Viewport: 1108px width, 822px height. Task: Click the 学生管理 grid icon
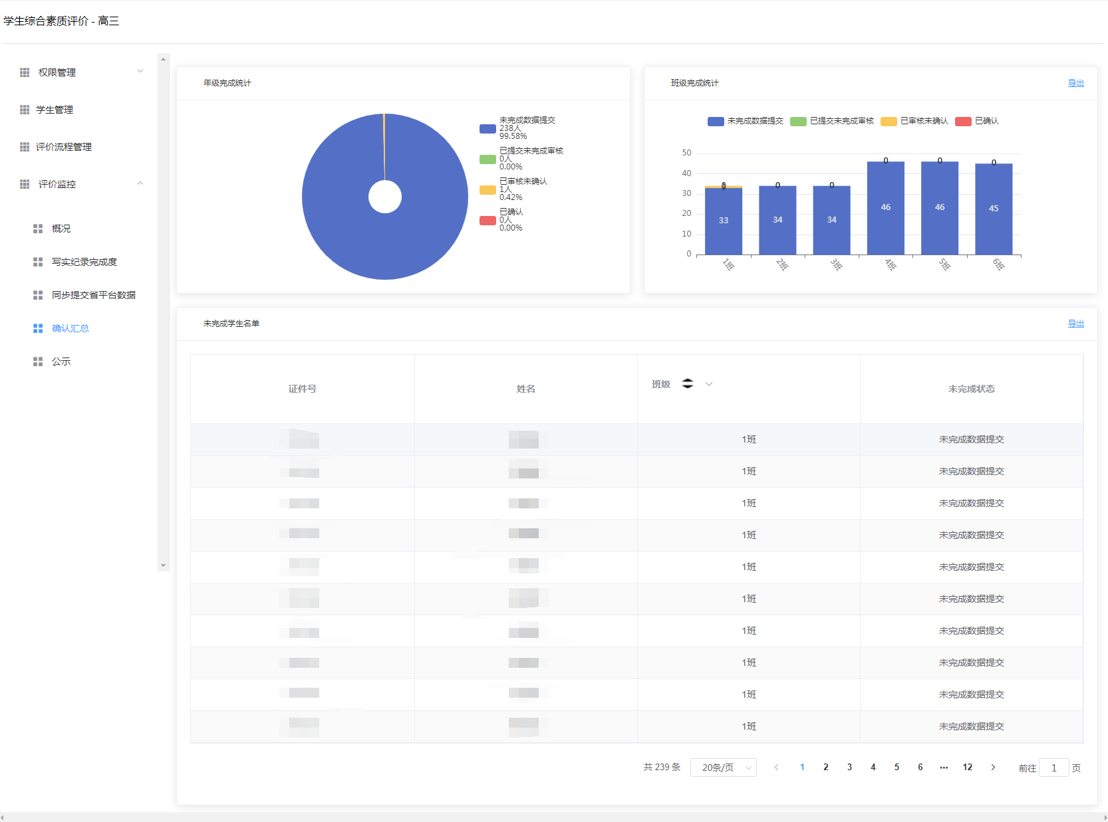click(25, 110)
